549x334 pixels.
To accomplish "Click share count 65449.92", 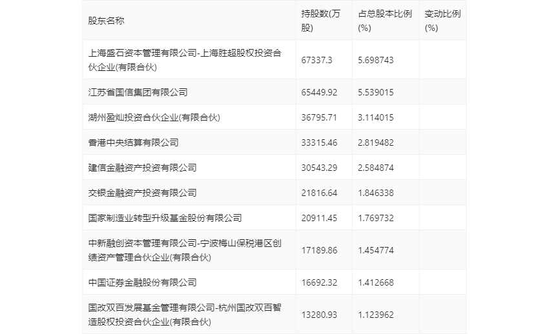I will click(x=319, y=92).
